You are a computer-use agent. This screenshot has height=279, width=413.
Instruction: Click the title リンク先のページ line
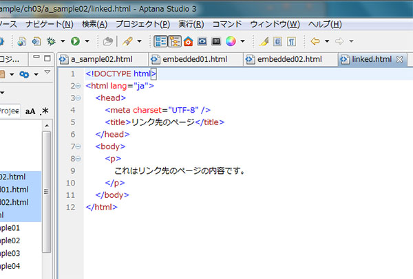pos(165,122)
